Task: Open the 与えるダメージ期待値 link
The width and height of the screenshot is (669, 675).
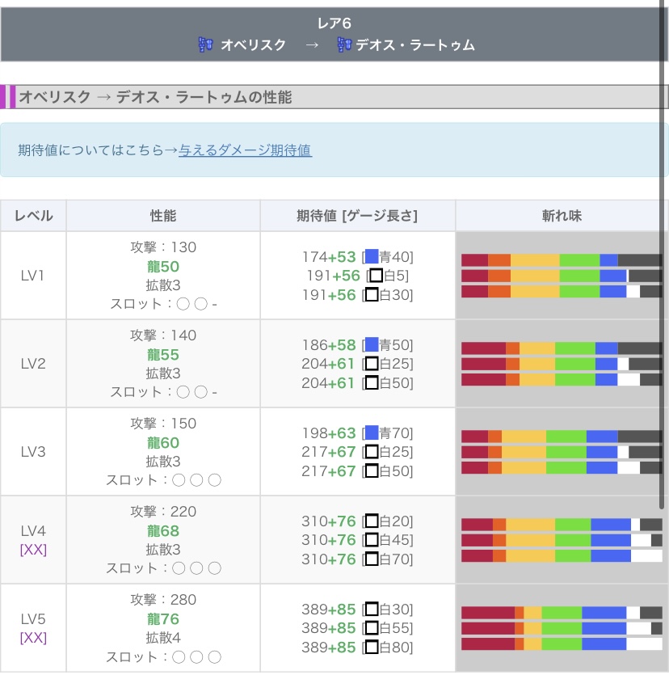Action: (x=245, y=150)
